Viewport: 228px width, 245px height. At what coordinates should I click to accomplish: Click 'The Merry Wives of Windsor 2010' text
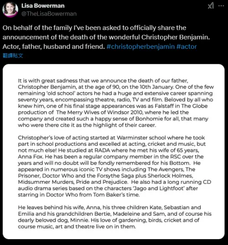99,112
